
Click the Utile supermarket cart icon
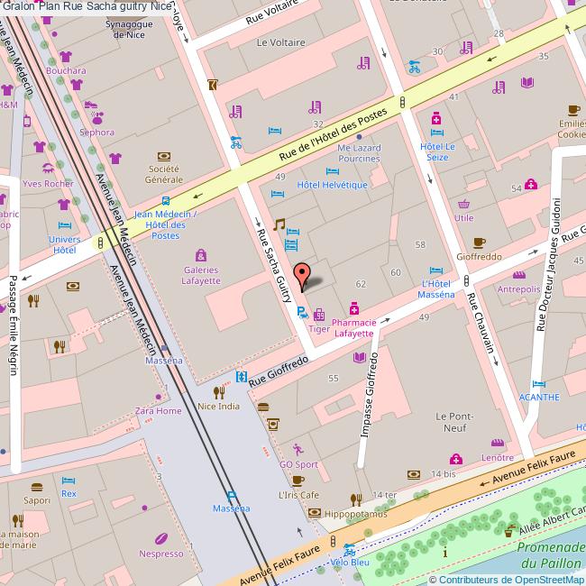[x=463, y=204]
